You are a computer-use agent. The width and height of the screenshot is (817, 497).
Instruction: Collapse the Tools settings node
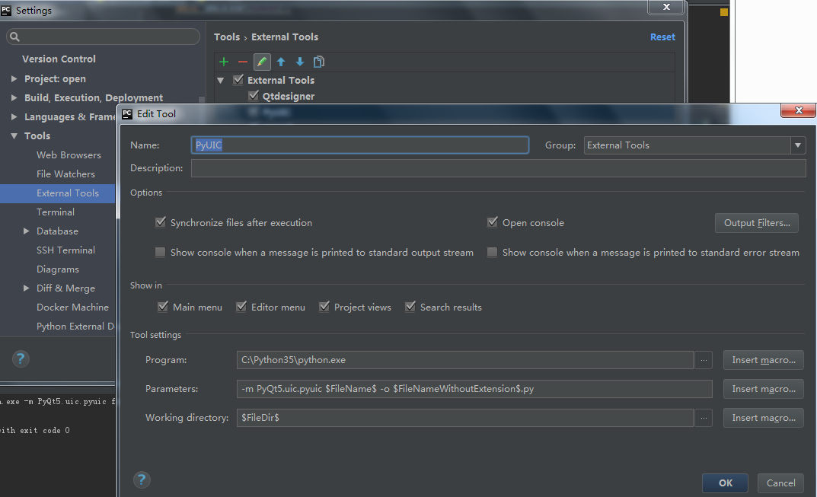(14, 136)
